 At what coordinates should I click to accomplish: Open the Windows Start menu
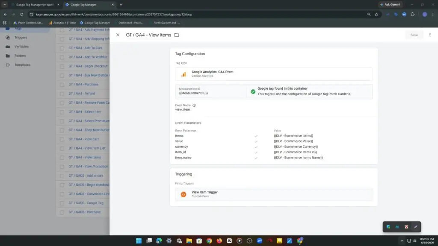[139, 241]
